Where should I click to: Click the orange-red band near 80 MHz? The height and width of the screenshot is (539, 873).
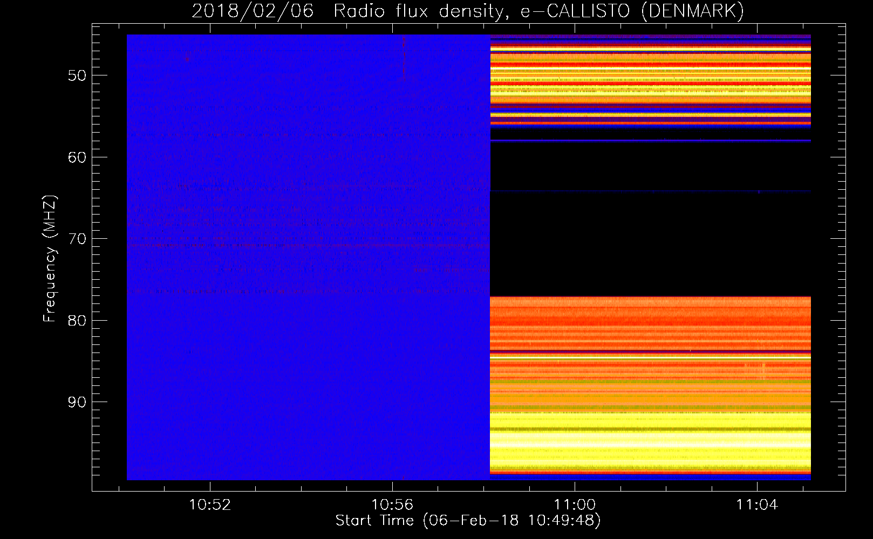click(x=650, y=323)
